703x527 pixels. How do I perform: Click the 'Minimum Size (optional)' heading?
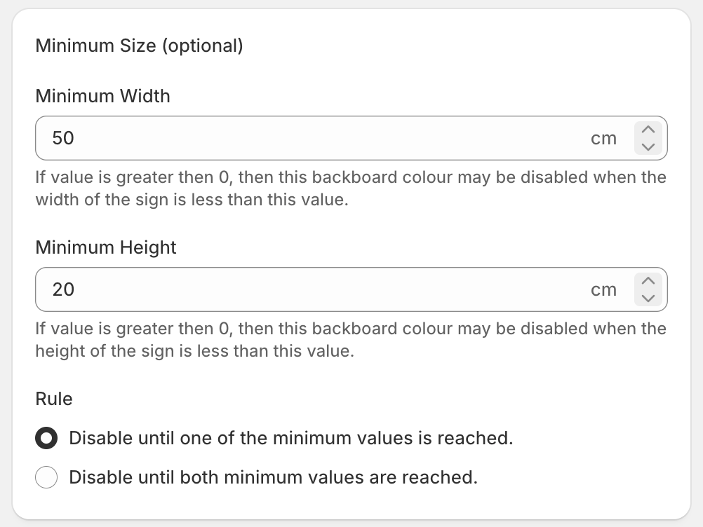point(140,46)
